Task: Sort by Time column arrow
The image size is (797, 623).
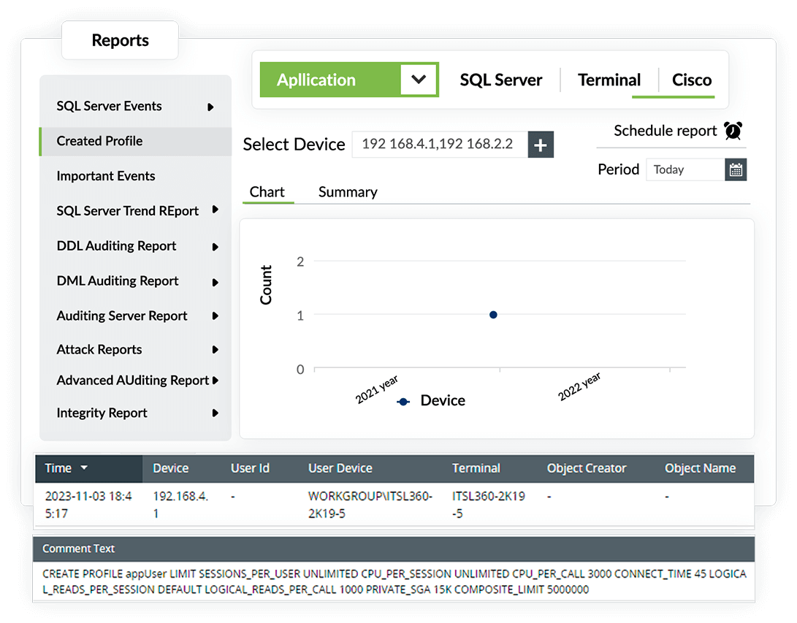Action: (84, 468)
